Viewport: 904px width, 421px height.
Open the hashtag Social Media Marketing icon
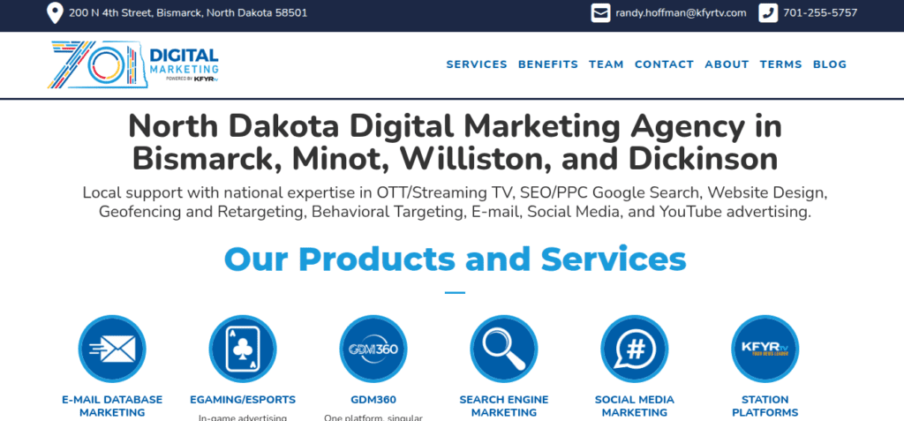[x=635, y=349]
